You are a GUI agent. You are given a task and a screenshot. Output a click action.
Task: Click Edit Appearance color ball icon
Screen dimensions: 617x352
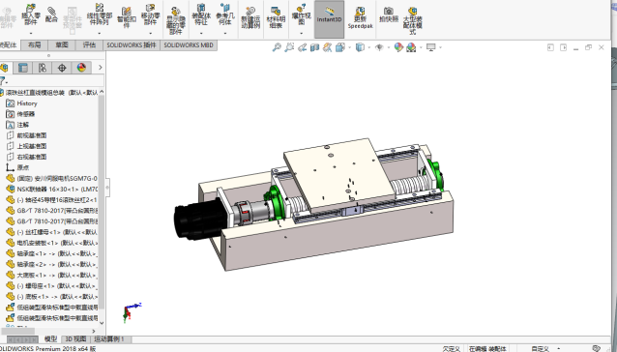click(x=398, y=47)
